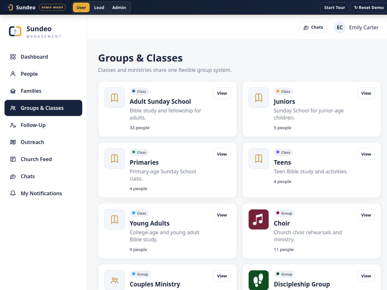Click the EC avatar for Emily Carter
387x290 pixels.
[x=339, y=27]
